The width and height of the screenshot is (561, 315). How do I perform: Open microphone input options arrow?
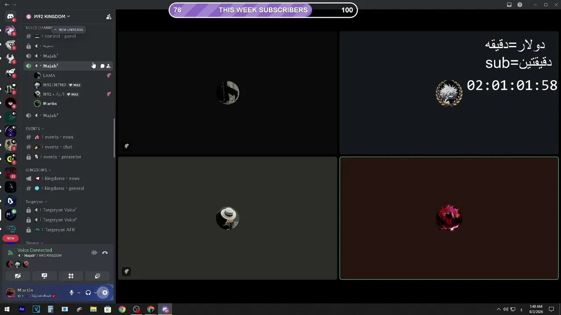(79, 293)
